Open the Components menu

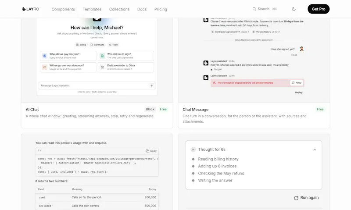(x=63, y=9)
